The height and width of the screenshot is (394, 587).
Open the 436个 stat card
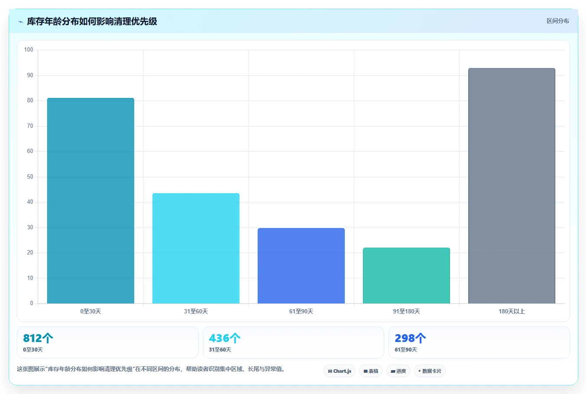pyautogui.click(x=293, y=342)
